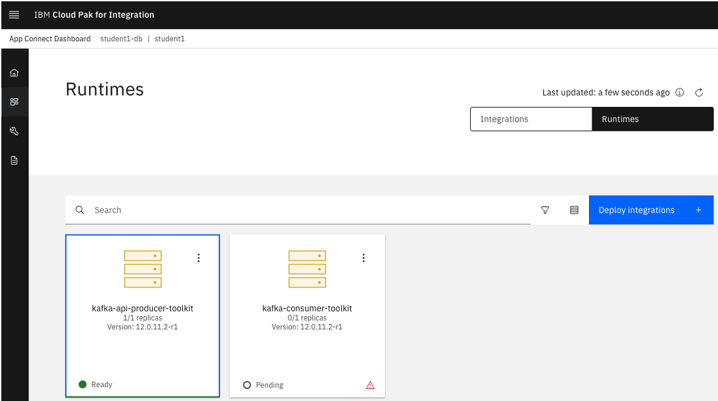This screenshot has height=401, width=718.
Task: Click the Deploy integrations button
Action: click(650, 210)
